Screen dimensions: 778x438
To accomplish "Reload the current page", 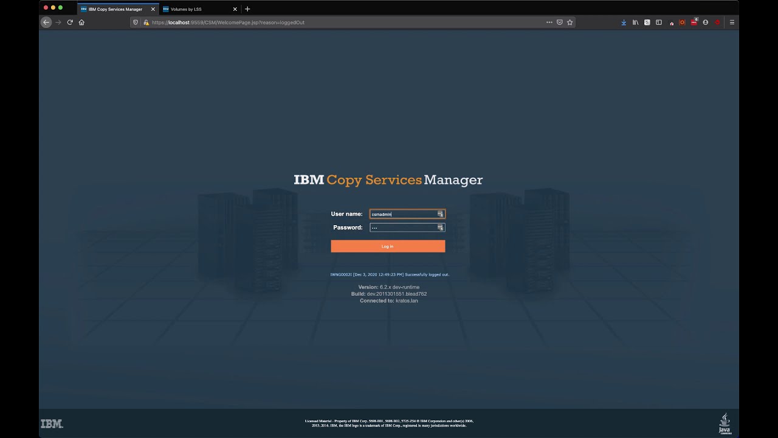I will (x=70, y=22).
